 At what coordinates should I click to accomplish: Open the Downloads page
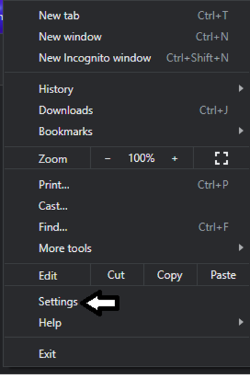tap(127, 110)
